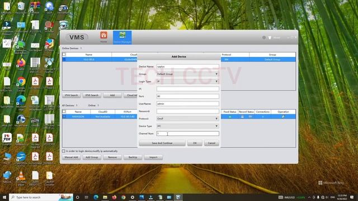Open the Google Chrome desktop shortcut

coord(21,84)
